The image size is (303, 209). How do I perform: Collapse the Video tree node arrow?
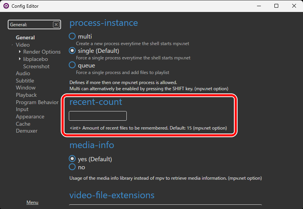[12, 45]
